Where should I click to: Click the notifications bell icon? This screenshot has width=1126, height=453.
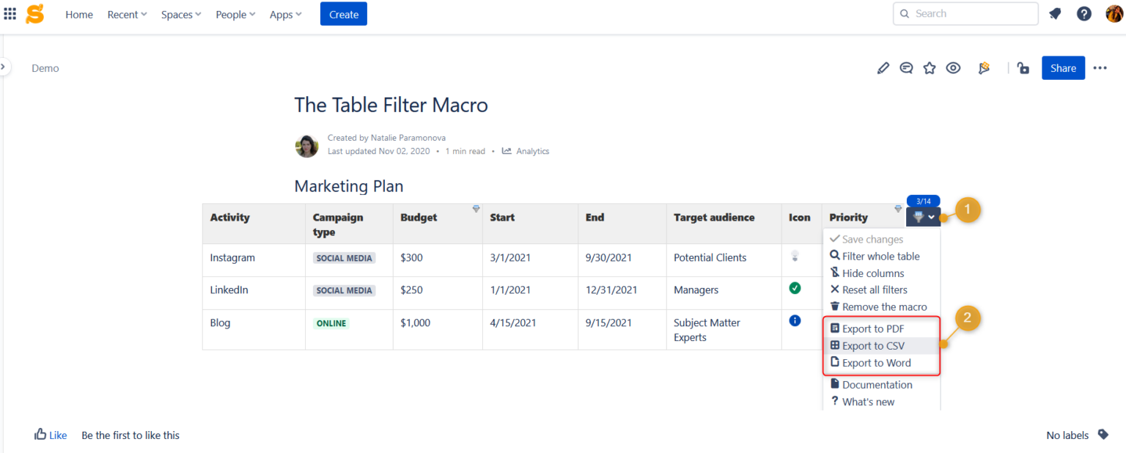pos(1055,13)
